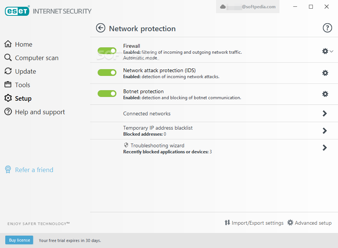Click the Home house icon
338x248 pixels.
[x=8, y=44]
